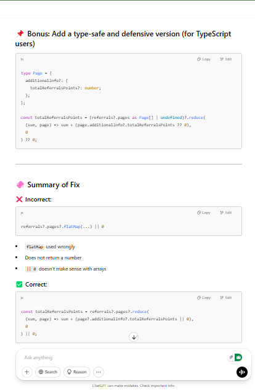Toggle the Search web option
Image resolution: width=255 pixels, height=390 pixels.
[x=48, y=372]
